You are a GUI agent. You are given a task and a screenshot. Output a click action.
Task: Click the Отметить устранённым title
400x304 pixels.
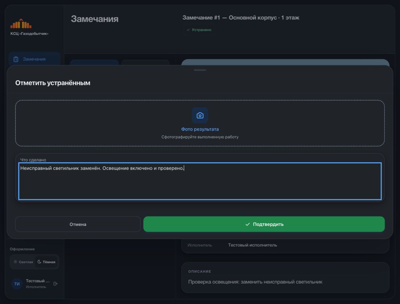(x=53, y=83)
